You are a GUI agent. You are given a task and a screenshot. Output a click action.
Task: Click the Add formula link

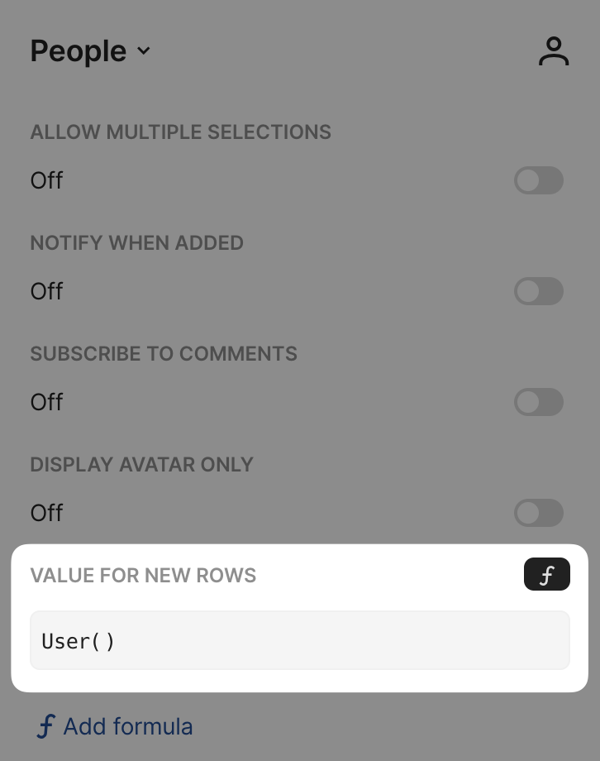point(115,726)
